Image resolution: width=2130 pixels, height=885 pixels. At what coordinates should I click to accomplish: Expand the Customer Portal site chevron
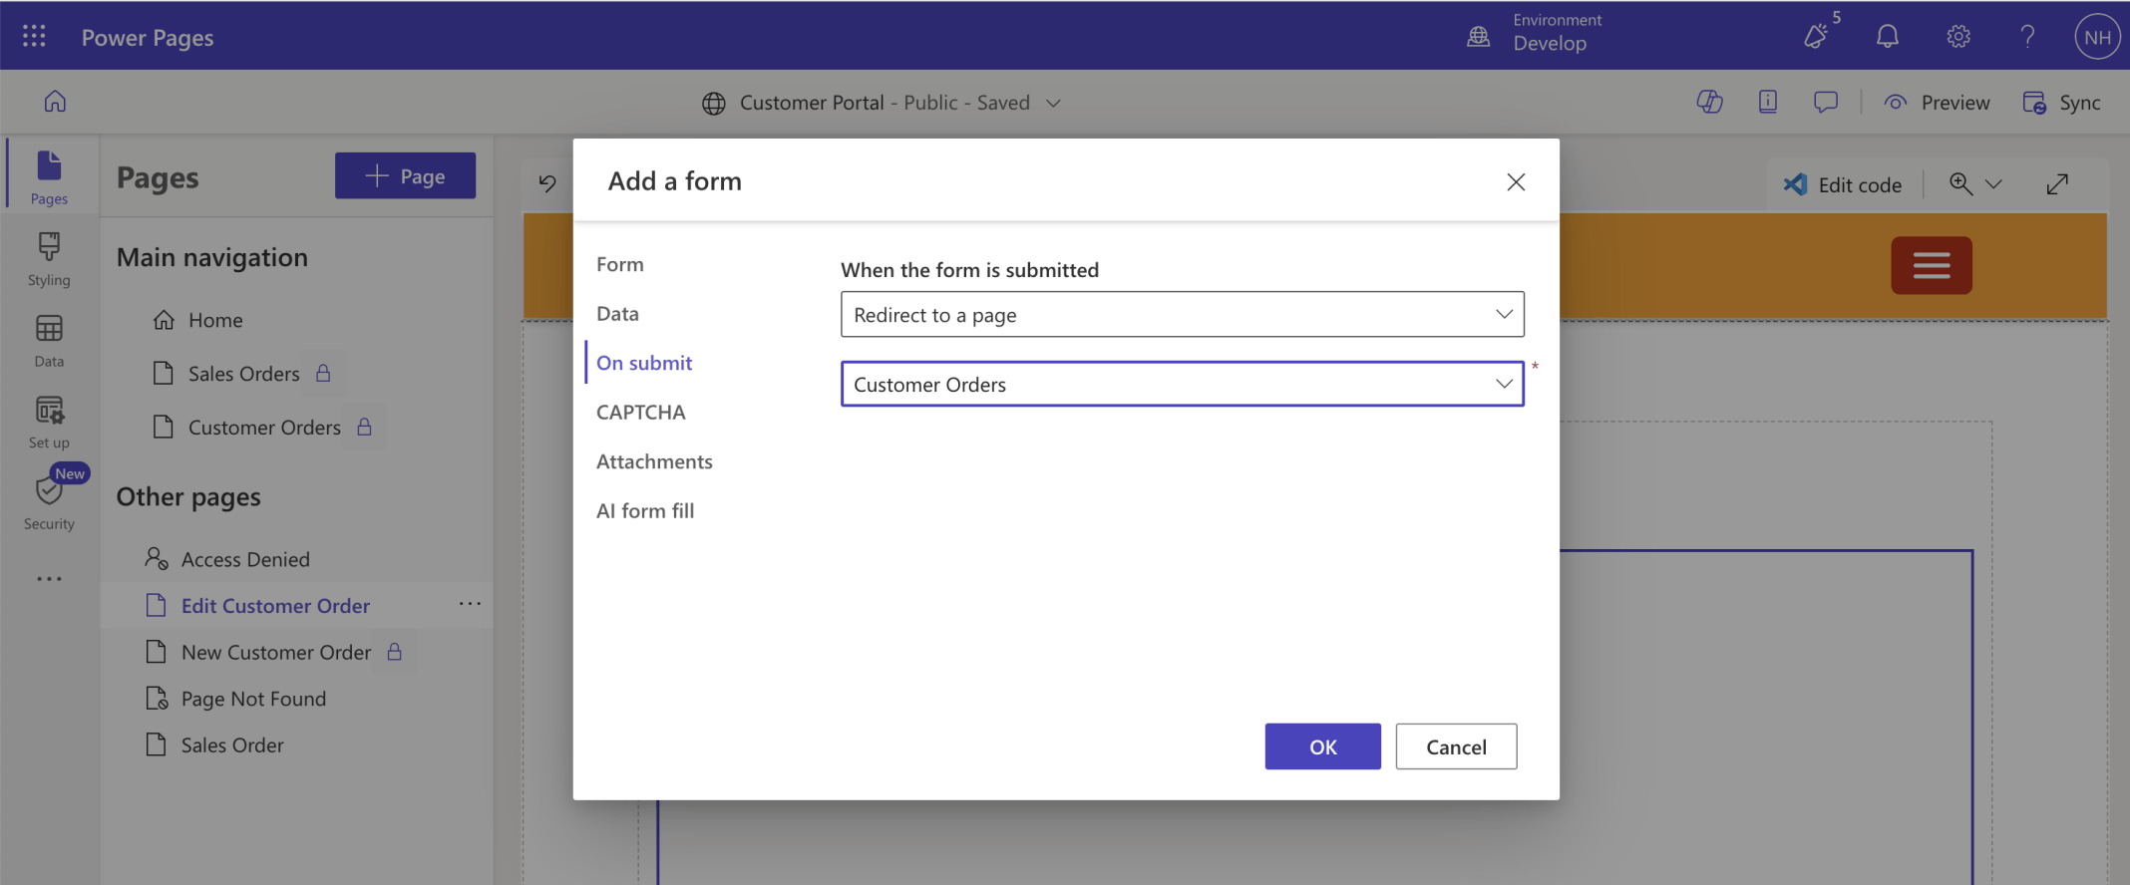(x=1053, y=103)
